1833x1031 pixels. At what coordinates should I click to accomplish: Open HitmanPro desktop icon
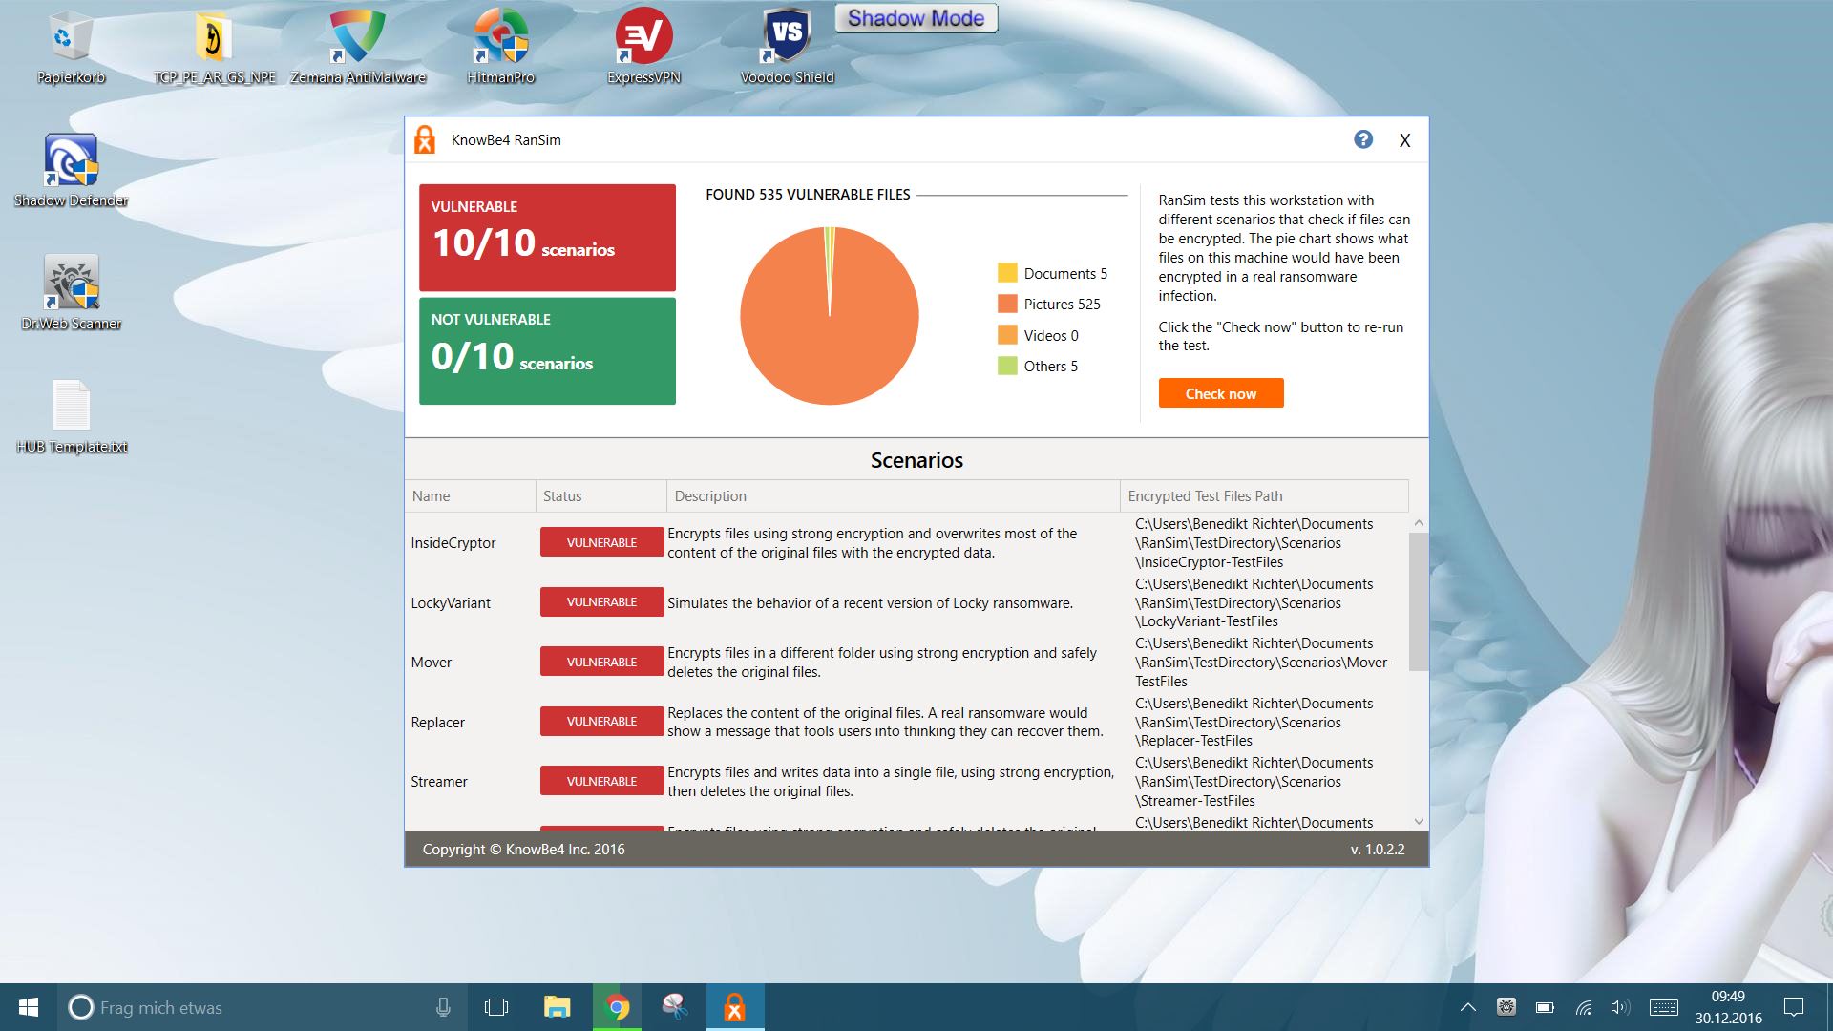point(500,40)
